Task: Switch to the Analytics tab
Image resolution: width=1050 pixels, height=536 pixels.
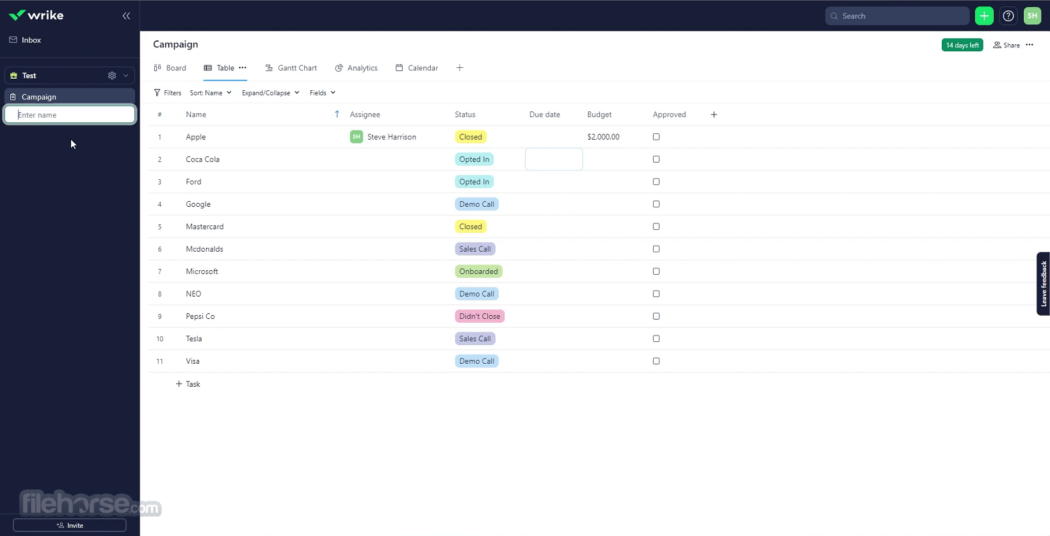Action: 357,68
